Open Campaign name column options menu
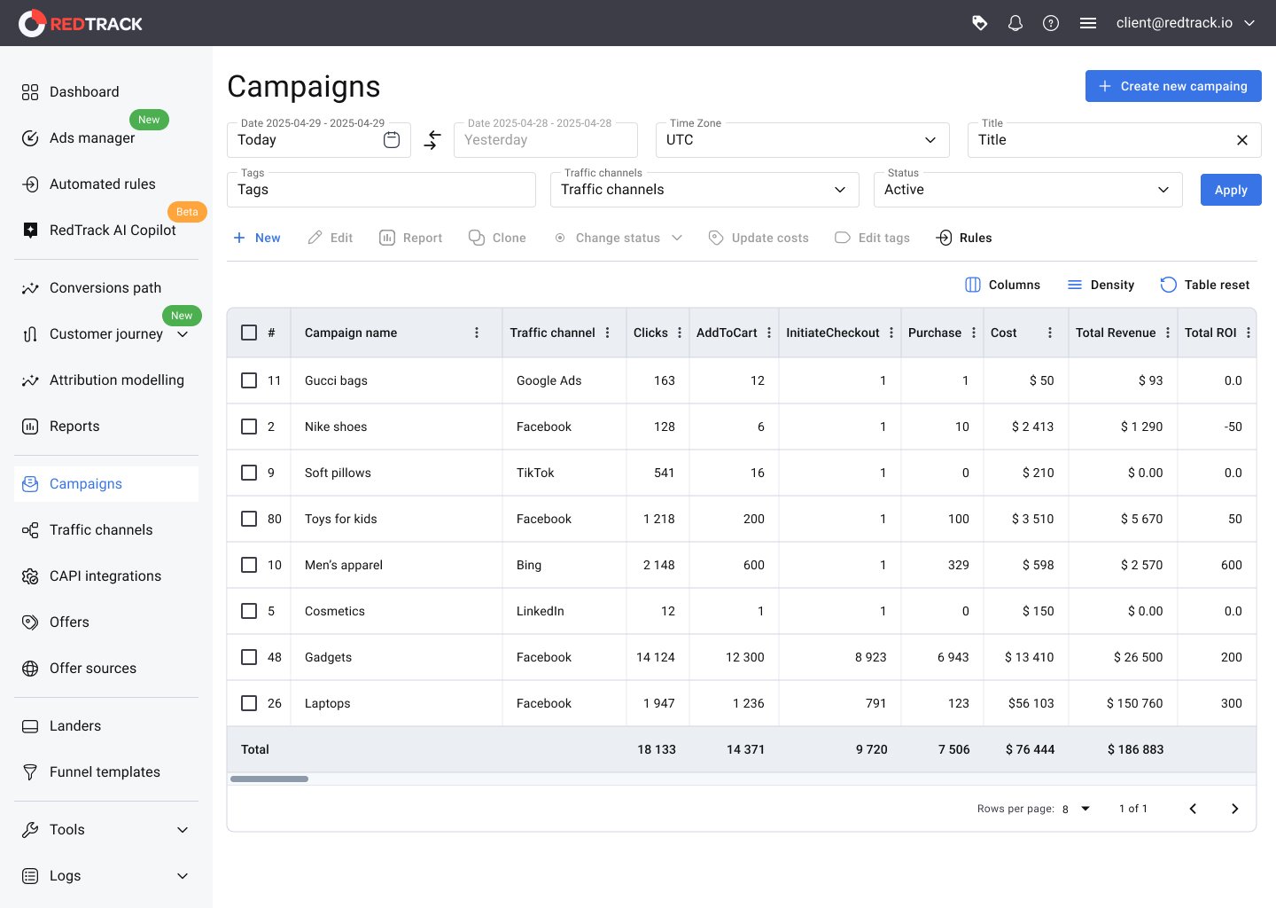1276x908 pixels. (477, 333)
